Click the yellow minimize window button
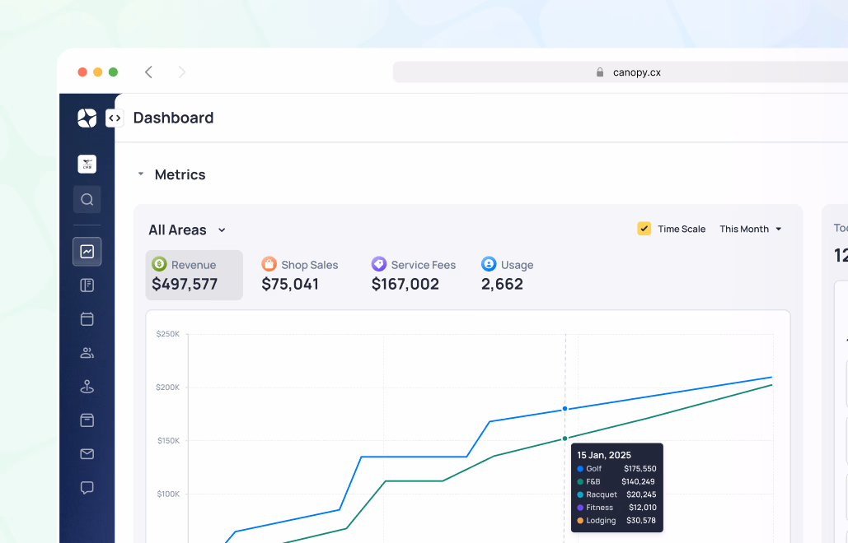848x543 pixels. click(98, 72)
